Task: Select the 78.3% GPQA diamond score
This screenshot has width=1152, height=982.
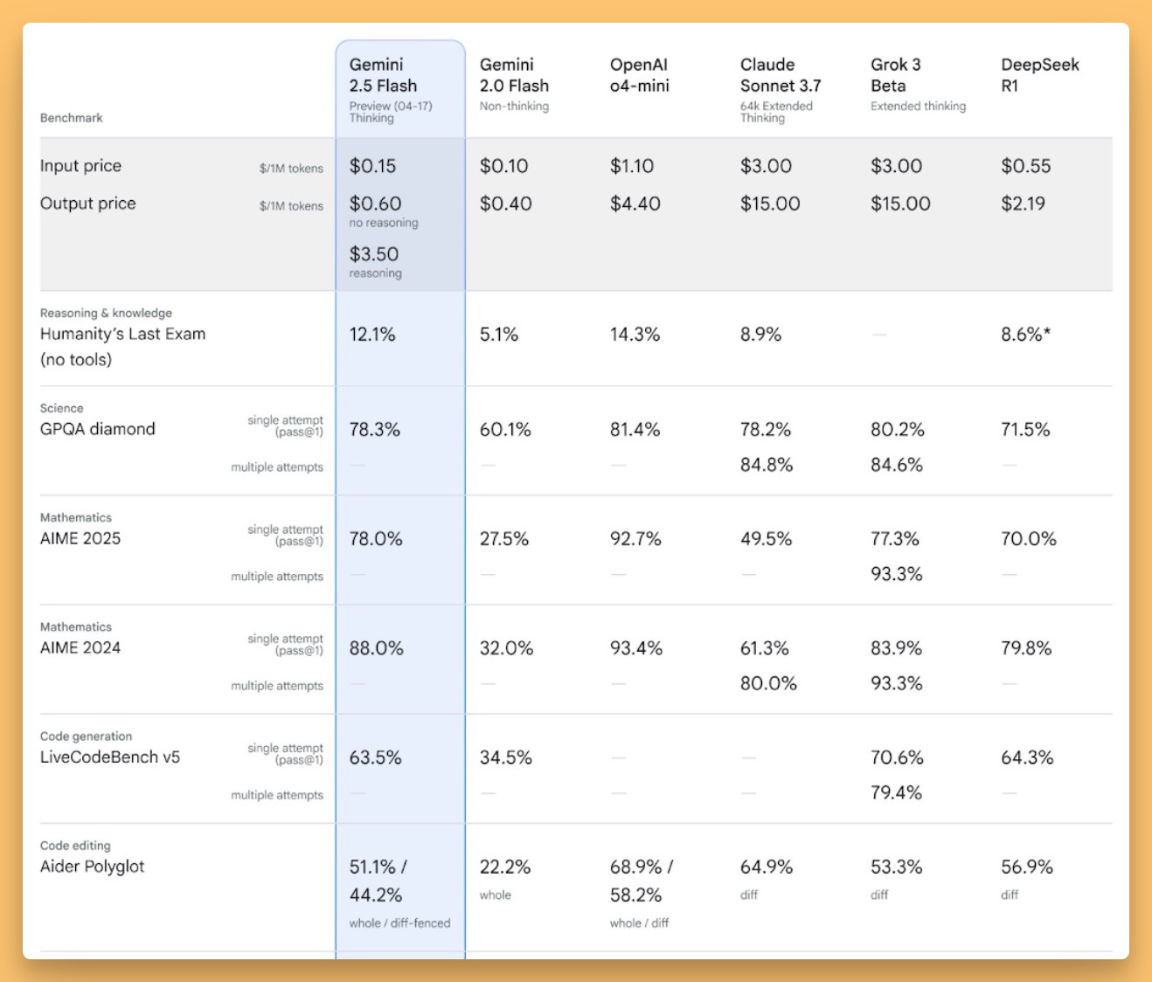Action: click(x=374, y=430)
